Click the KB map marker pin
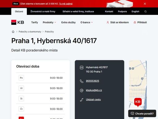The height and width of the screenshot is (119, 158). click(x=138, y=102)
